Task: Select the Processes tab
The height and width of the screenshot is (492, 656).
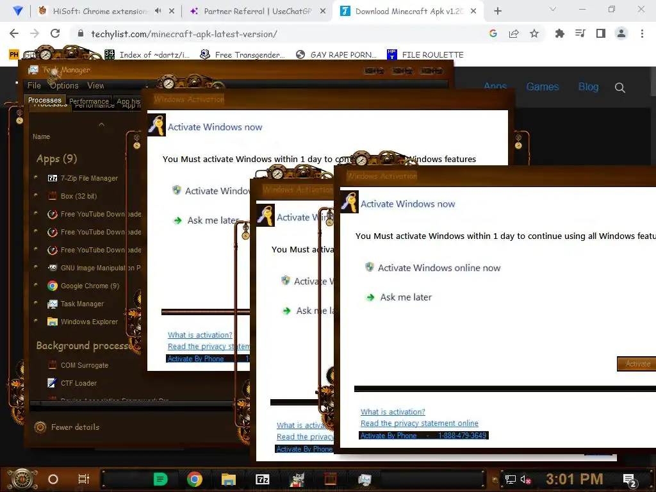Action: 45,100
